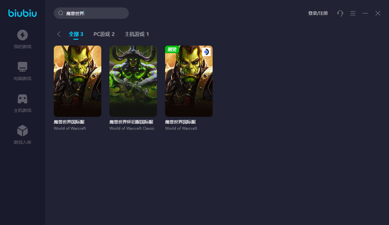Switch to the 全部 3 tab
Viewport: 389px width, 225px height.
[x=76, y=34]
